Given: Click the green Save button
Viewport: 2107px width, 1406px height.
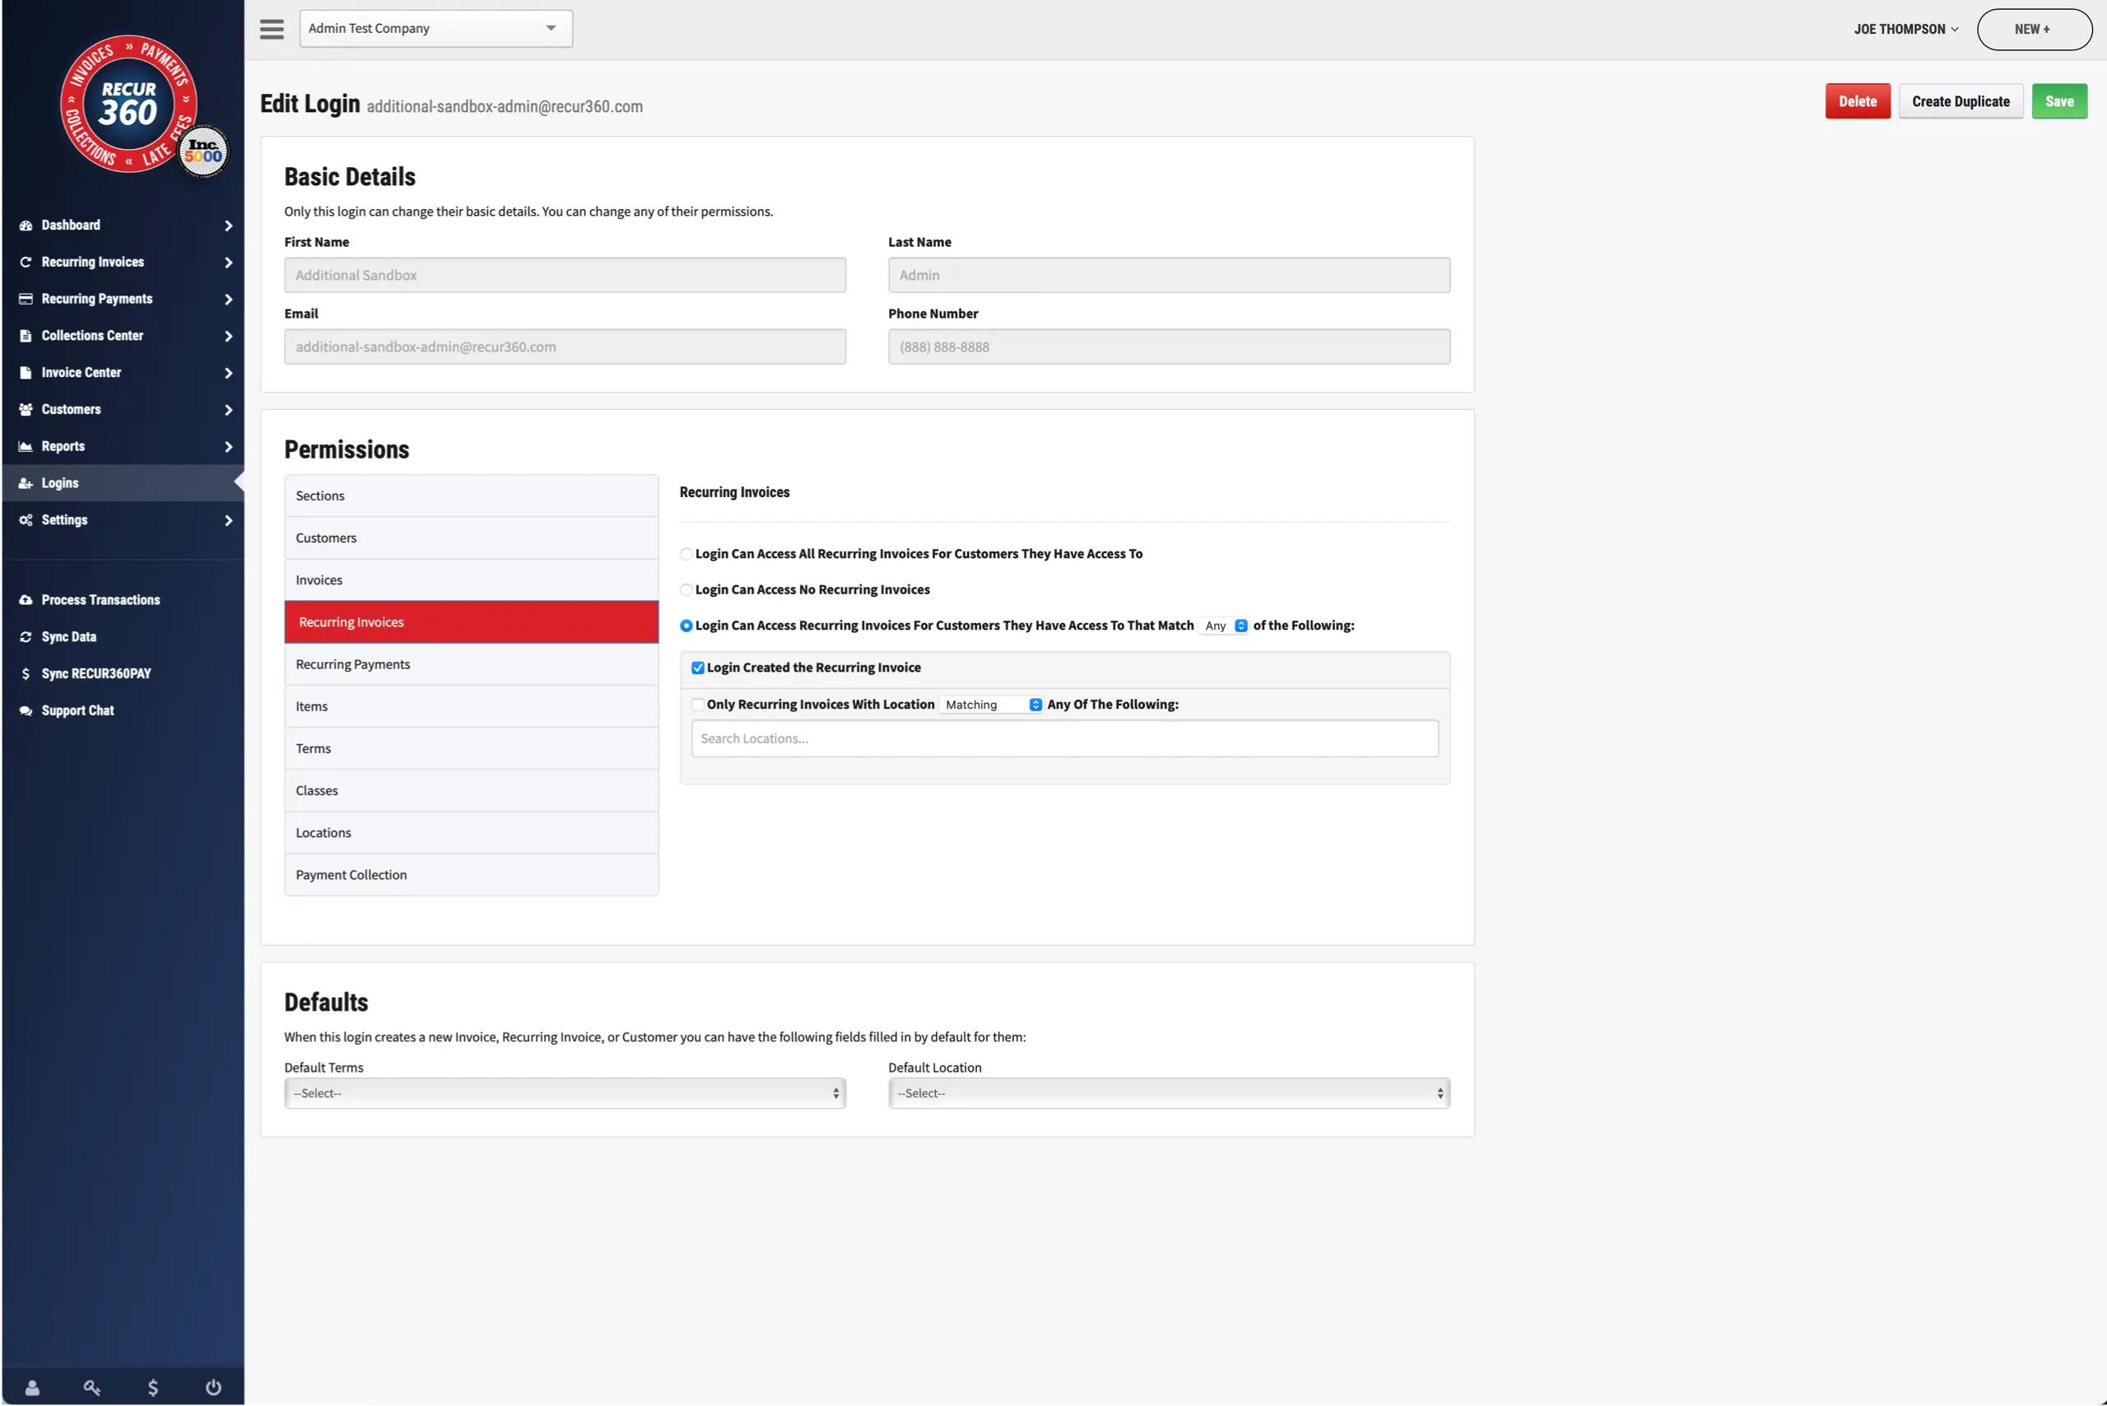Looking at the screenshot, I should (2058, 101).
